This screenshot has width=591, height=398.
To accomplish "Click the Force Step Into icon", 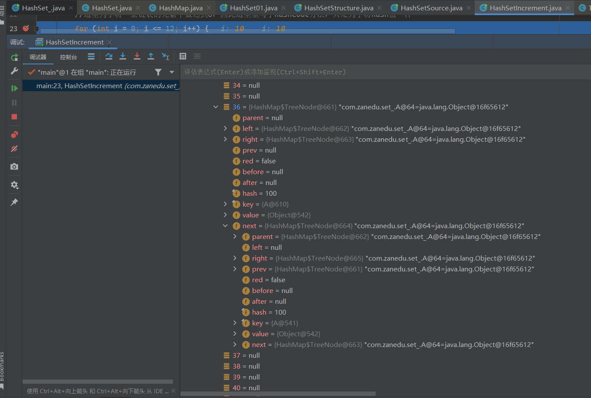I will pos(137,56).
